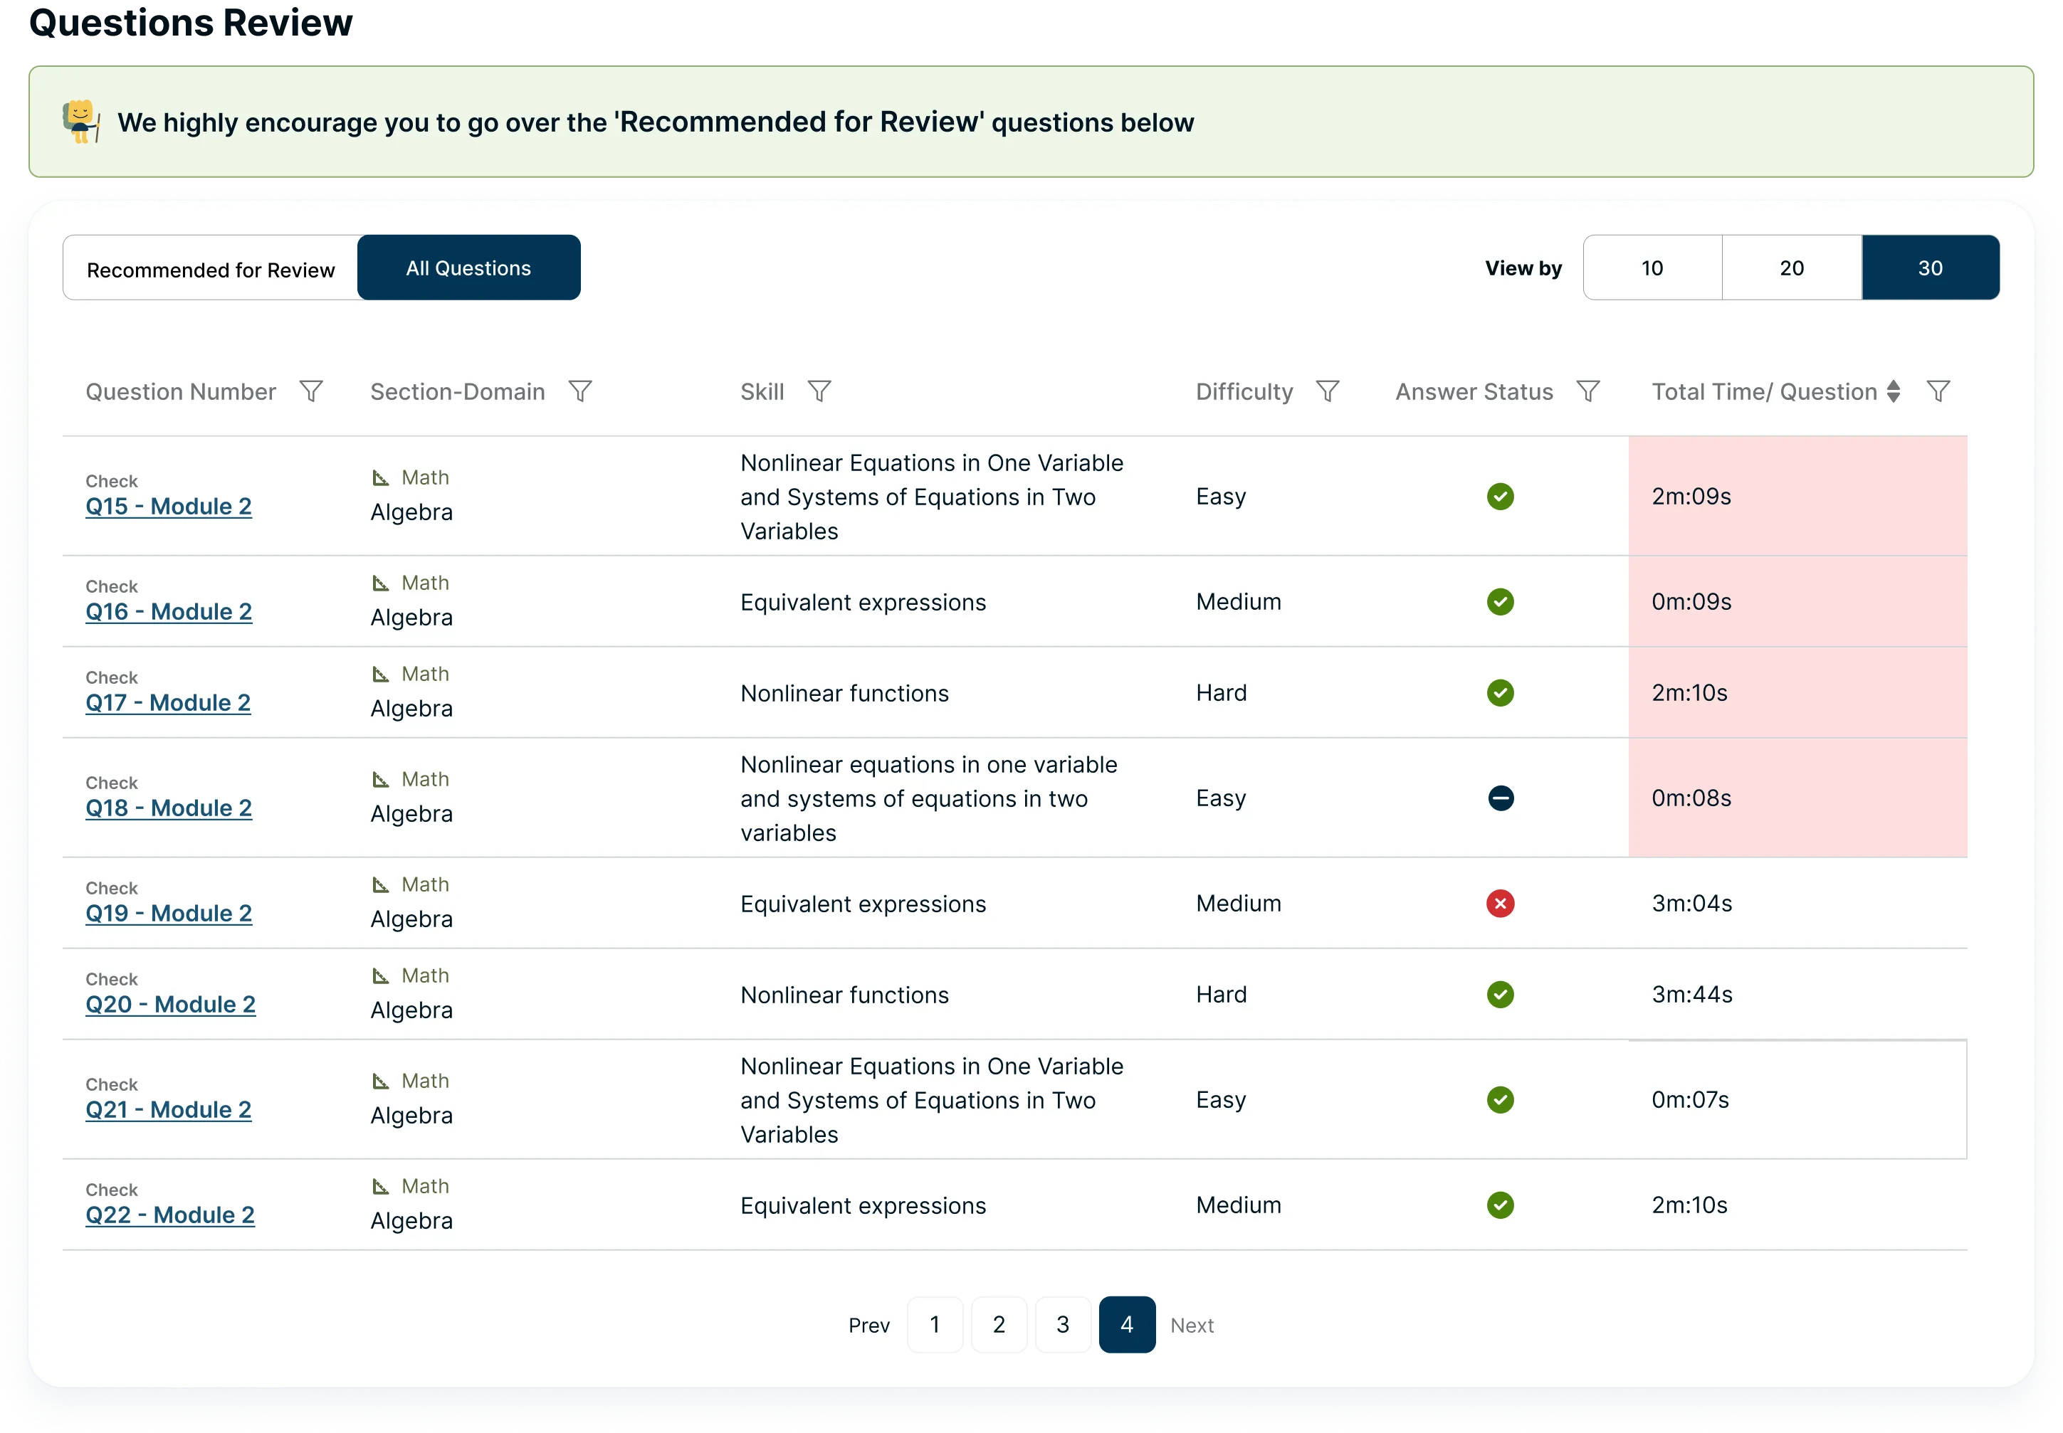The height and width of the screenshot is (1433, 2063).
Task: Open the Difficulty filter funnel
Action: pos(1328,391)
